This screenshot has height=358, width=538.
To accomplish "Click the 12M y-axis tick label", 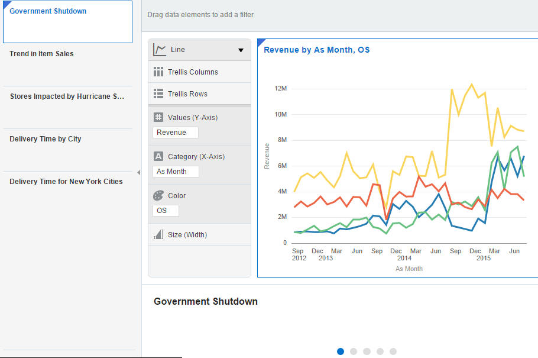I will pos(281,88).
